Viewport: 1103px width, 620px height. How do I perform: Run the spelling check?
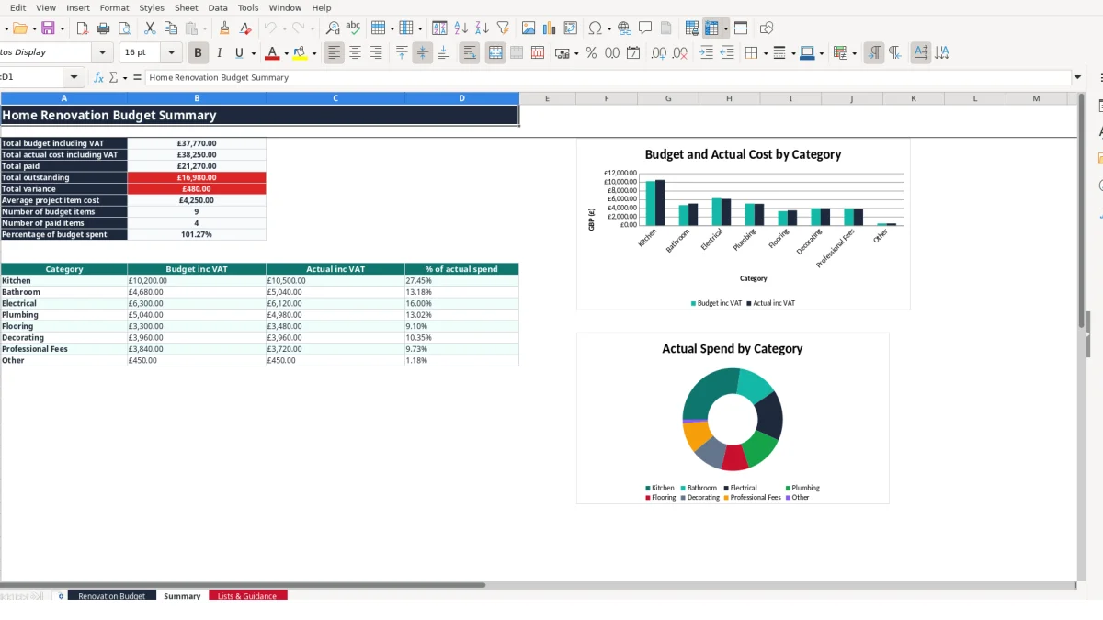tap(353, 28)
